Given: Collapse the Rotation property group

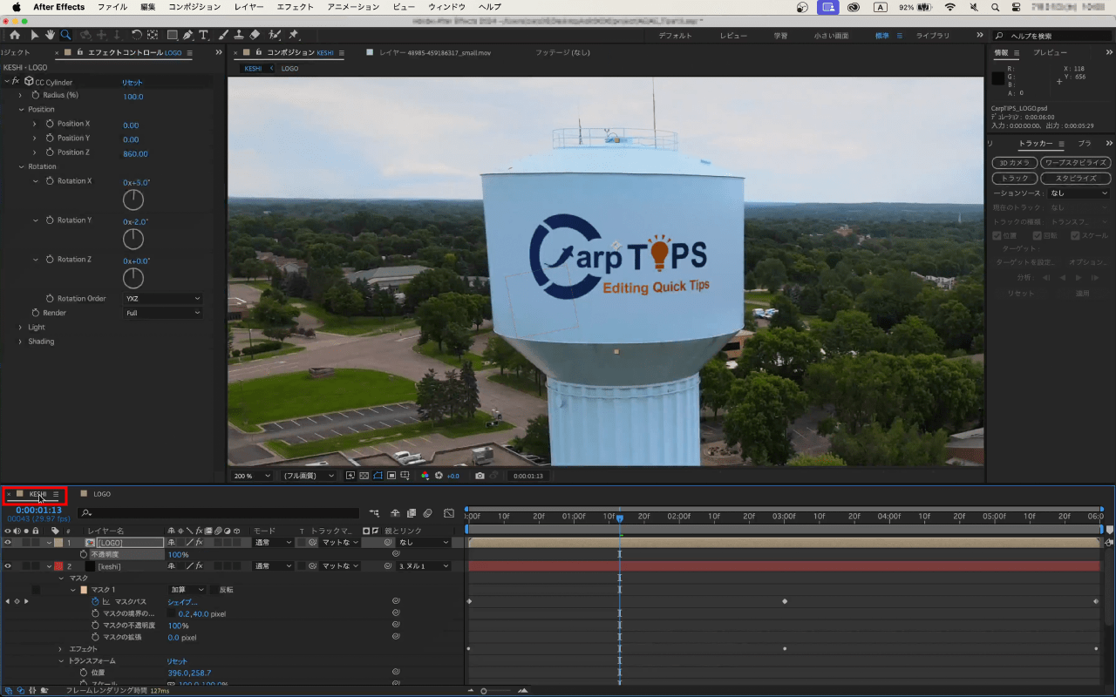Looking at the screenshot, I should coord(21,166).
